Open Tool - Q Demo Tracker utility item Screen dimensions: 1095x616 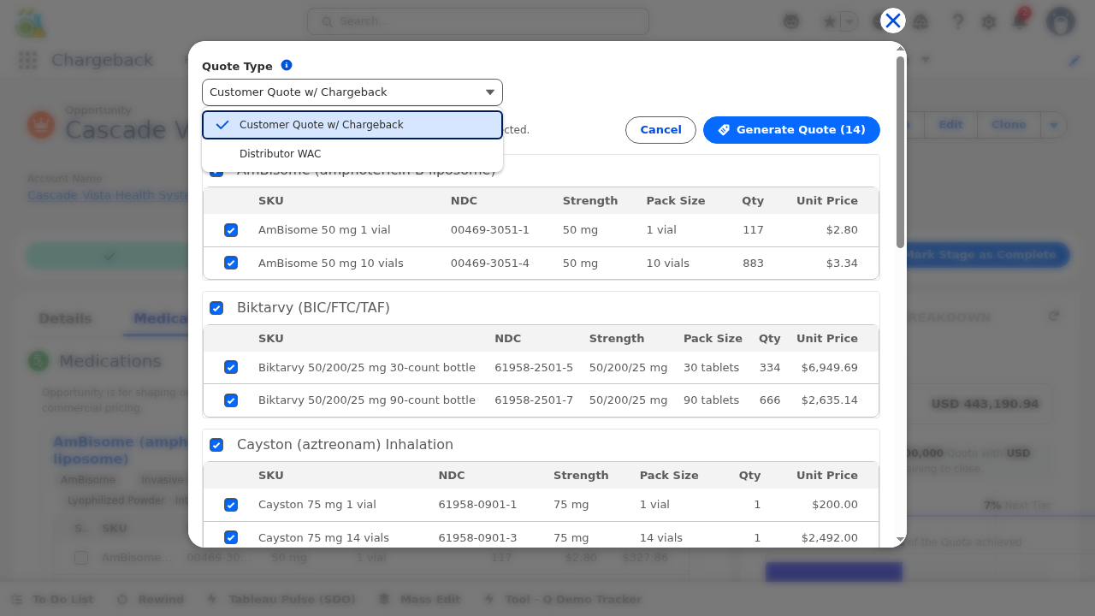(x=563, y=599)
